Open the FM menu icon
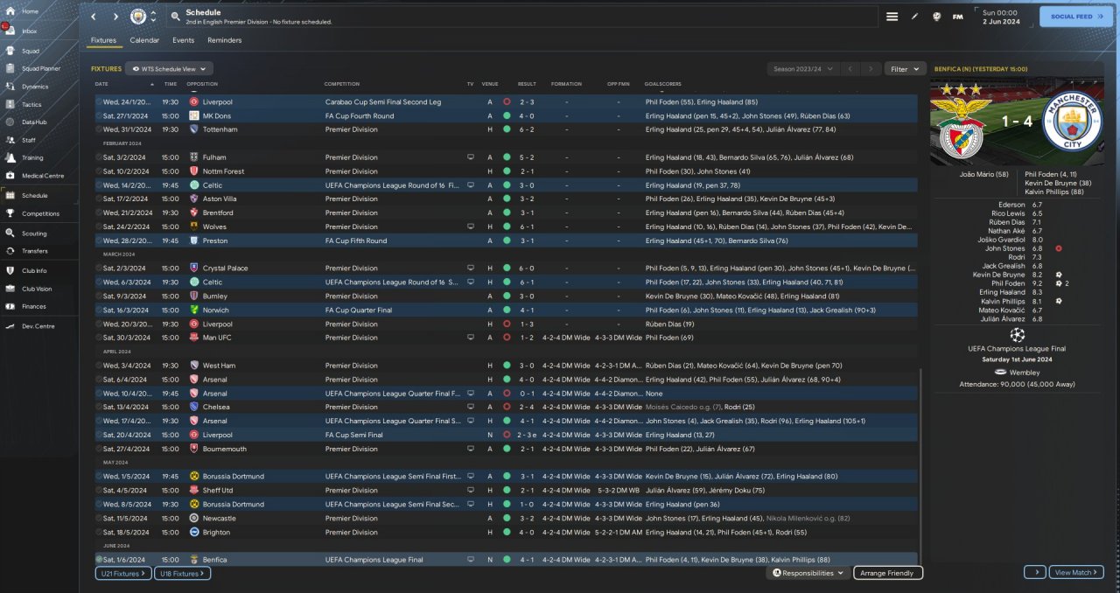The image size is (1120, 593). (x=957, y=16)
